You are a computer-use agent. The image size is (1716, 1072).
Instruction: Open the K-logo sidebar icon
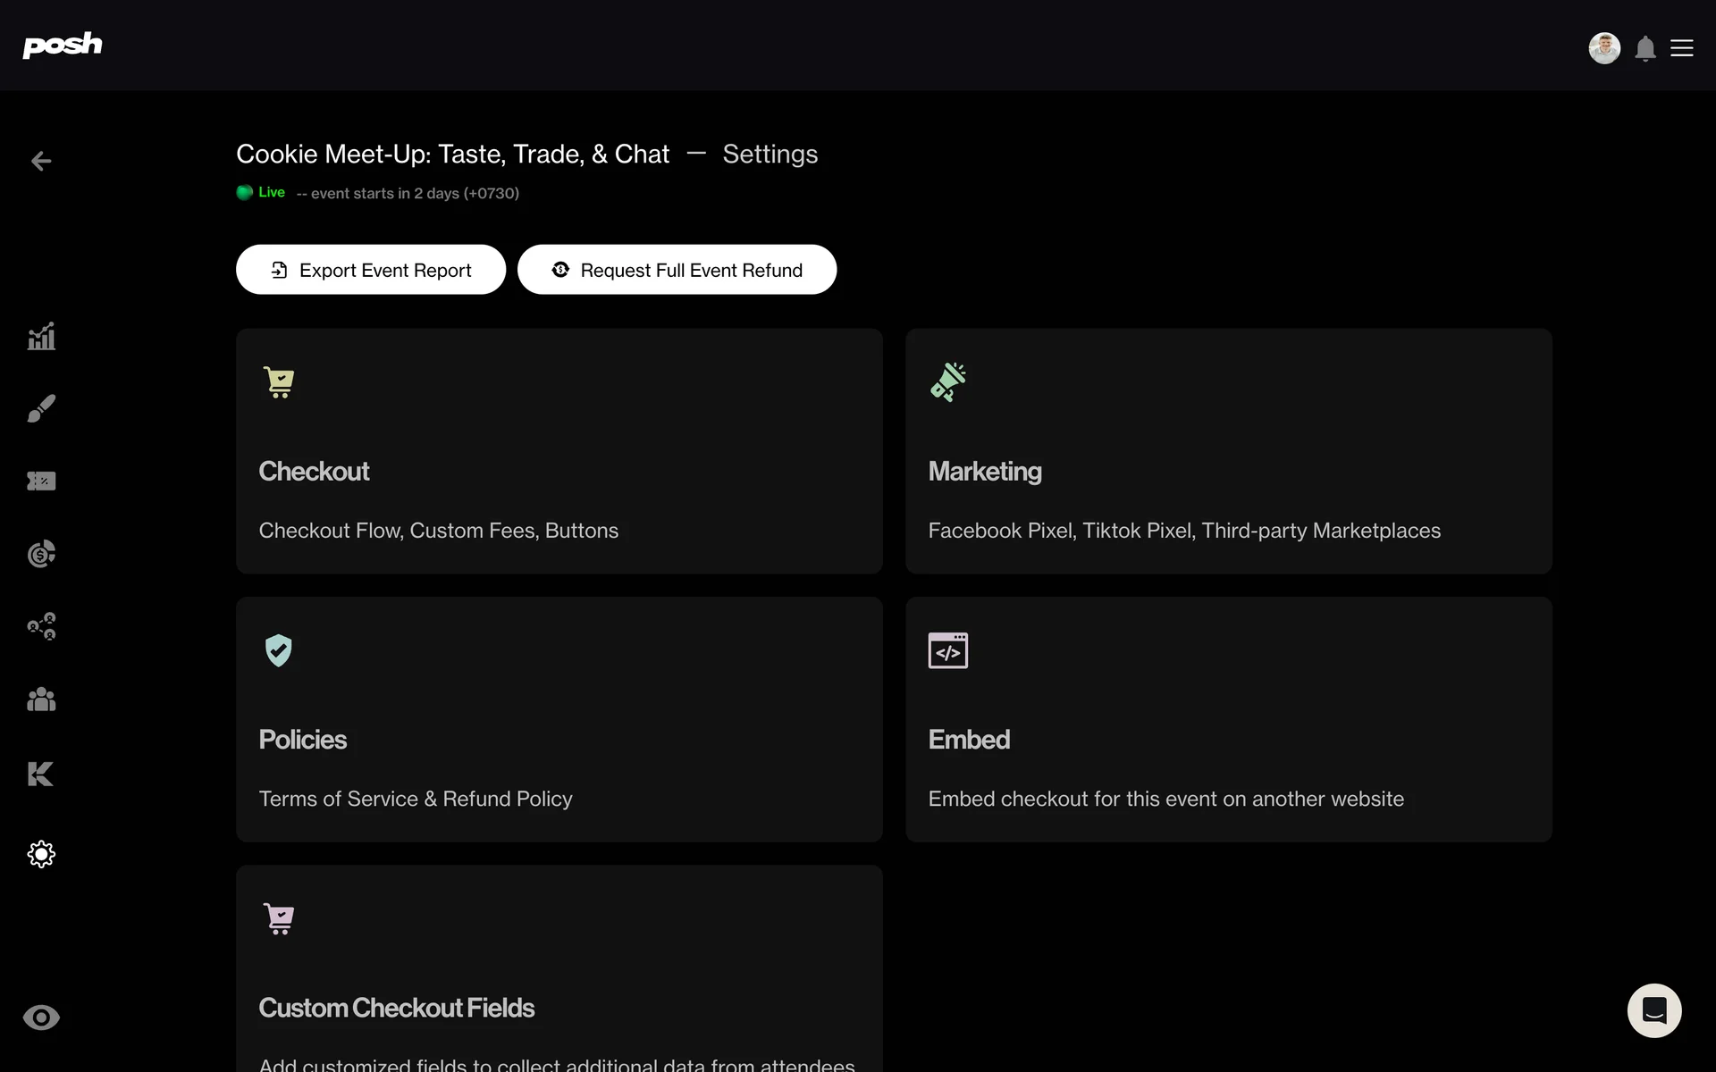41,774
